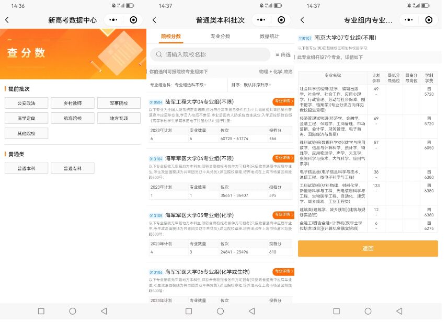Tap back arrow beside 普通类本科批次 title

pos(154,20)
